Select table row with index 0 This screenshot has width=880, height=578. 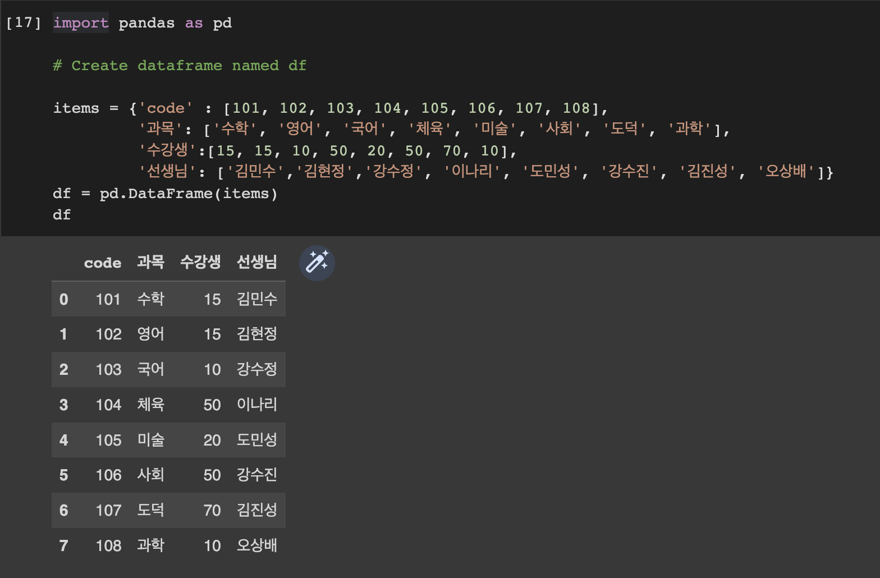tap(168, 299)
